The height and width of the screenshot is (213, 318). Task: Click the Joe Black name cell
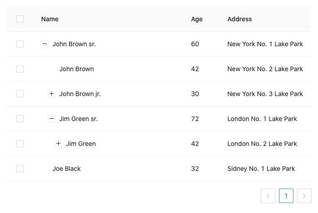pyautogui.click(x=66, y=169)
